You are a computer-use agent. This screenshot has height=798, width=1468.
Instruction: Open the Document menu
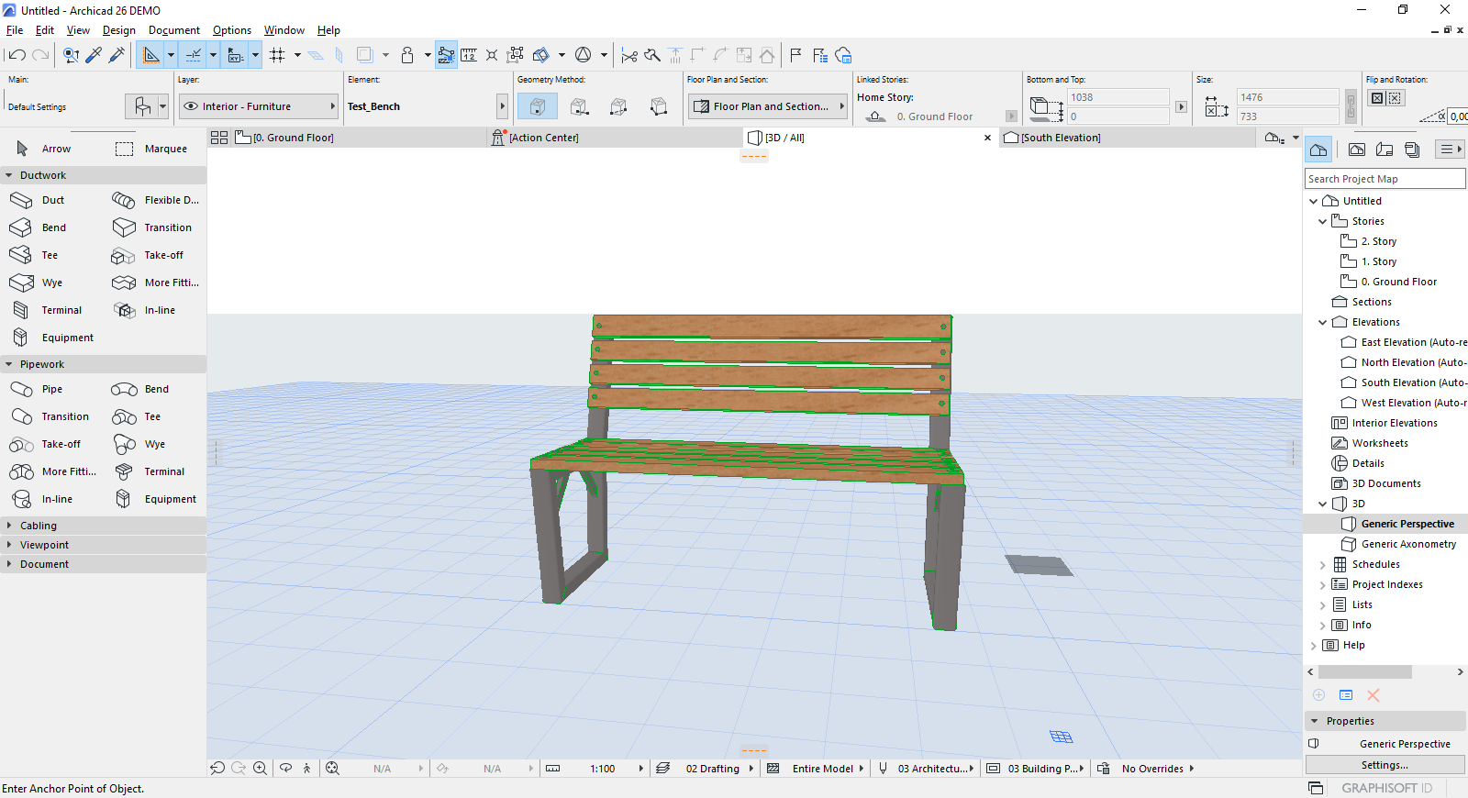point(174,30)
